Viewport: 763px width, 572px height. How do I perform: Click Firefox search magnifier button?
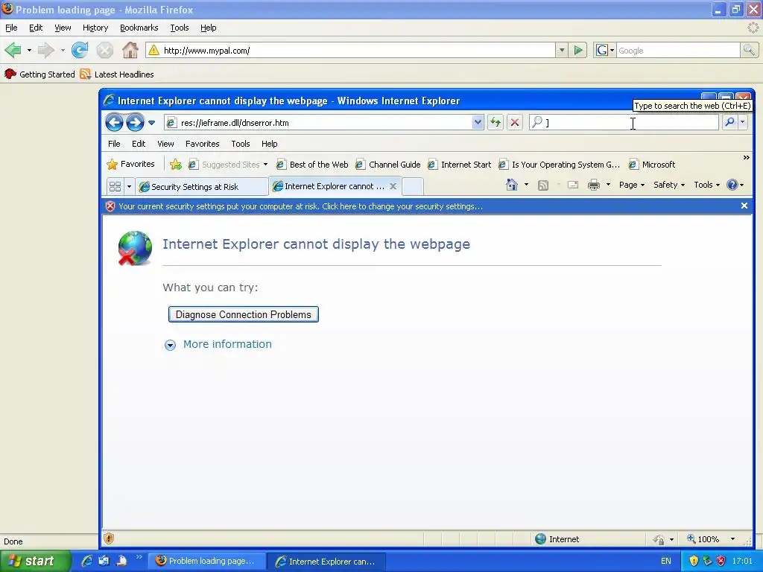tap(748, 50)
